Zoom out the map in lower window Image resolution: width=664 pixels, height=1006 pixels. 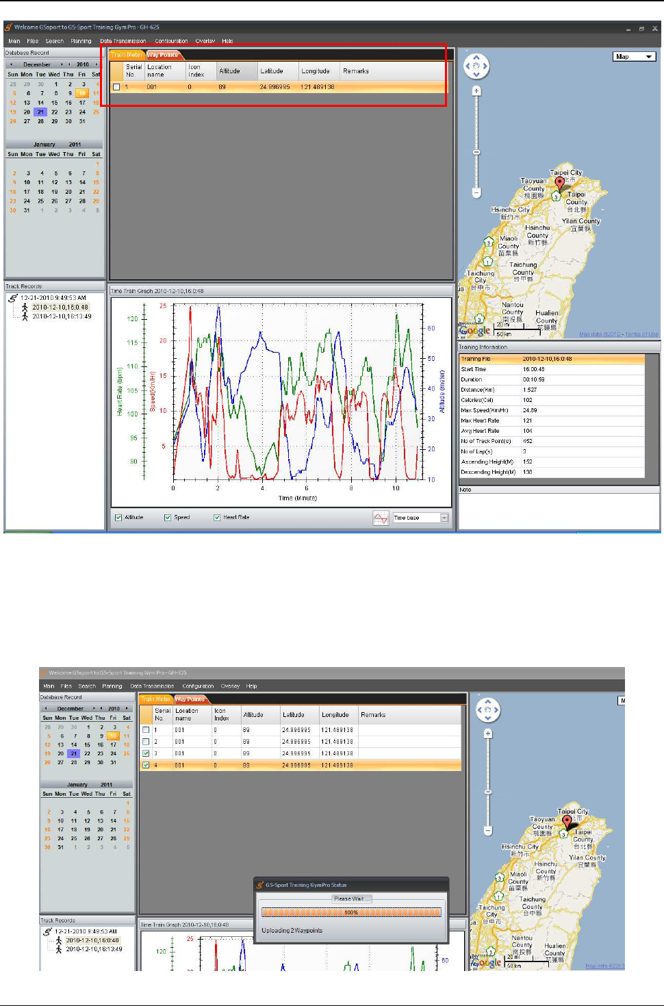pos(488,831)
